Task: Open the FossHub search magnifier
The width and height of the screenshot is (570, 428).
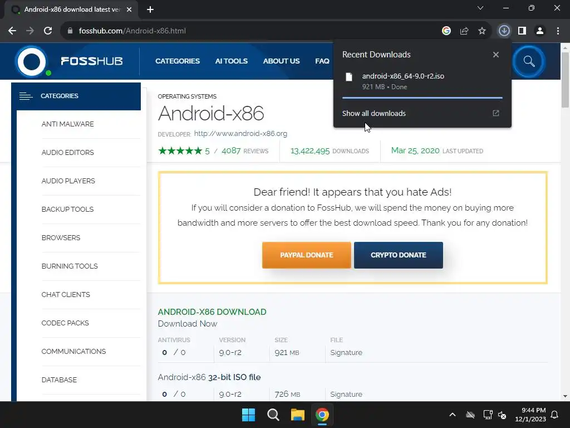Action: [529, 61]
